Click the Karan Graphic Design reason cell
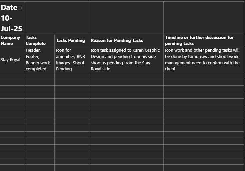Screen dimensions: 245x171 [x=126, y=60]
